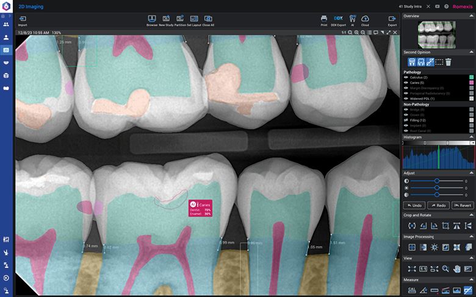This screenshot has height=297, width=476.
Task: Collapse the Second Opinion section
Action: [x=472, y=52]
